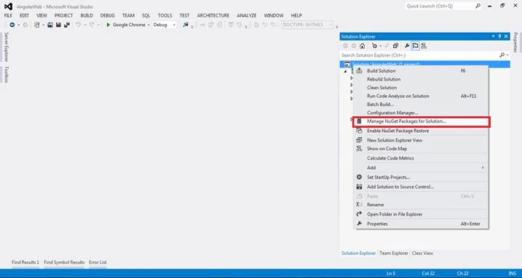The height and width of the screenshot is (278, 522).
Task: Toggle Auto Hide pin on Solution Explorer
Action: (x=499, y=36)
